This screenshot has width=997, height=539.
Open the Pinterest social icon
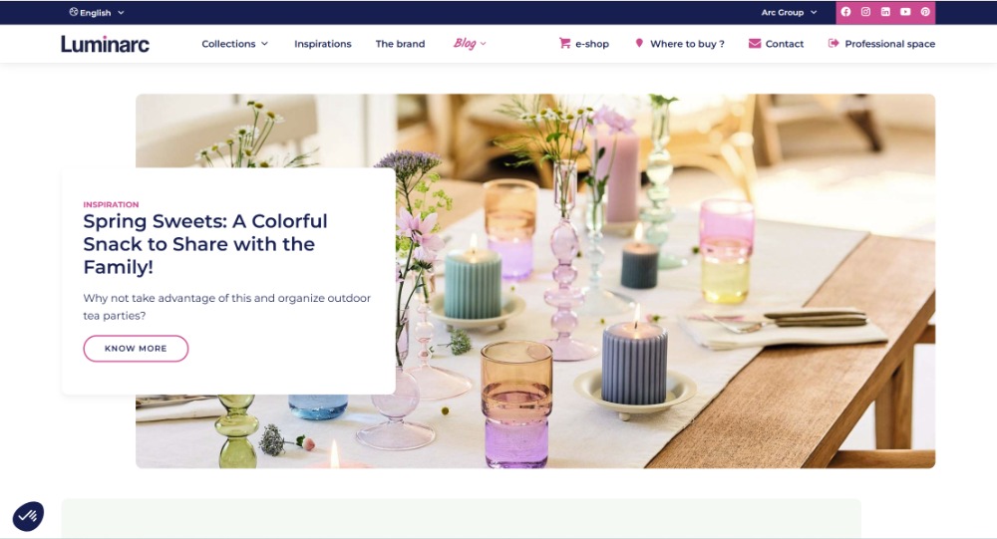[925, 11]
